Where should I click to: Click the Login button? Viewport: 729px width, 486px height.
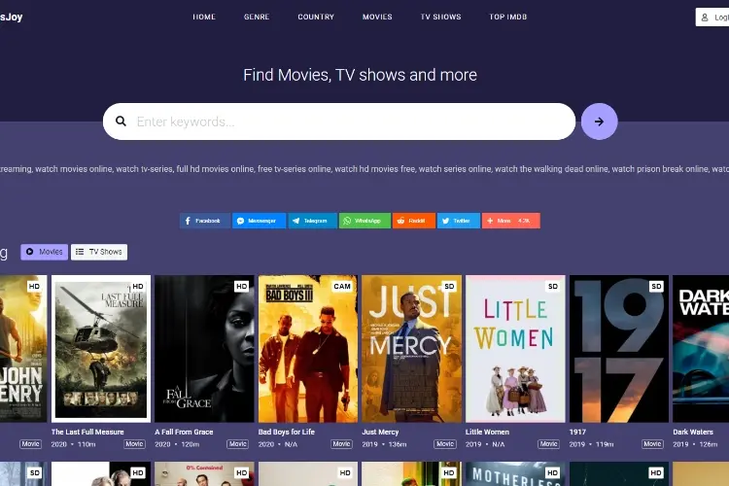(x=712, y=17)
